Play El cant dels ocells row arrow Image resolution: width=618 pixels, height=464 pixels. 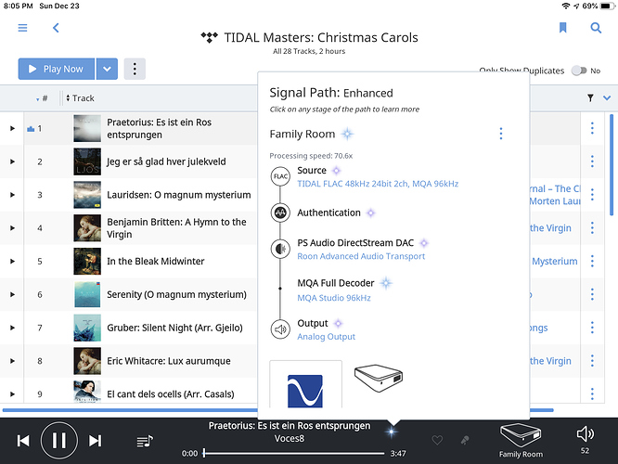point(12,393)
